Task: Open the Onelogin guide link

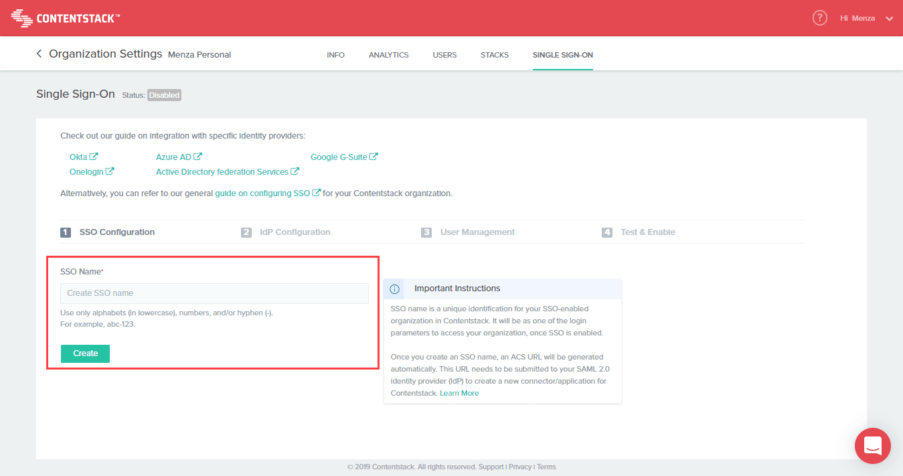Action: 92,171
